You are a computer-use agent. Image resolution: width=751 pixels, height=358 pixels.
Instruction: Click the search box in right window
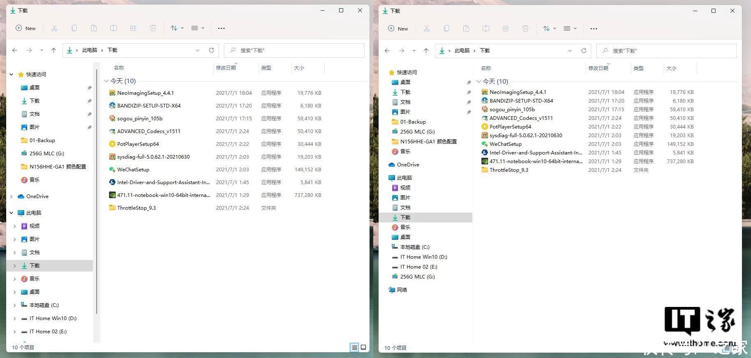coord(667,51)
